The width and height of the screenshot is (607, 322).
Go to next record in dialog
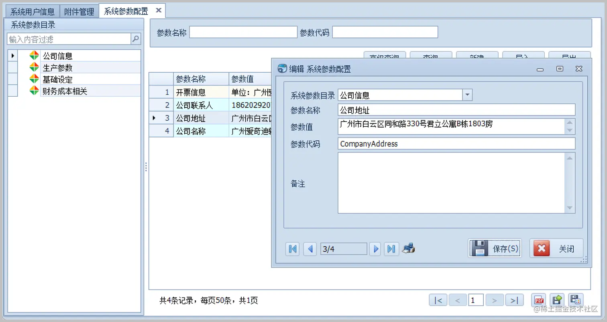tap(375, 249)
